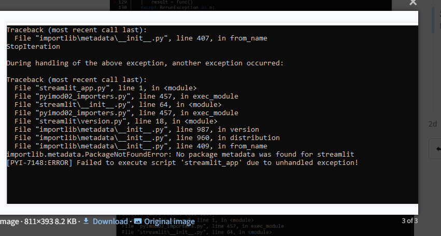Open the Download link
The width and height of the screenshot is (441, 236).
pos(110,221)
